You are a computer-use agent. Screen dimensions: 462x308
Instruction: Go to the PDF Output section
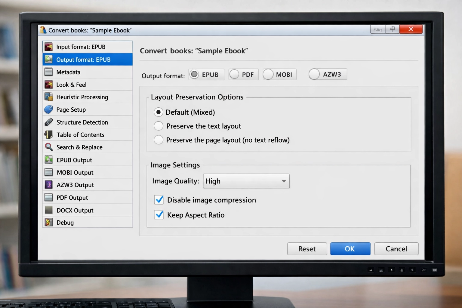click(x=88, y=198)
